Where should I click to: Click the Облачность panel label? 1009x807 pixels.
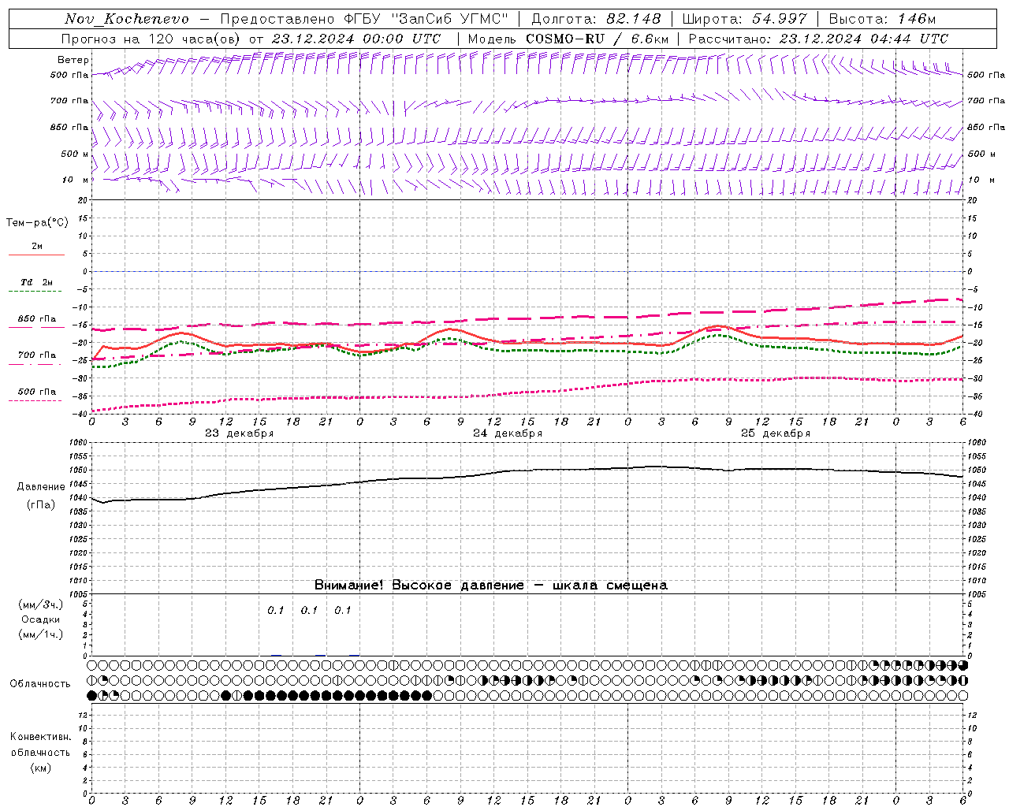(x=40, y=684)
